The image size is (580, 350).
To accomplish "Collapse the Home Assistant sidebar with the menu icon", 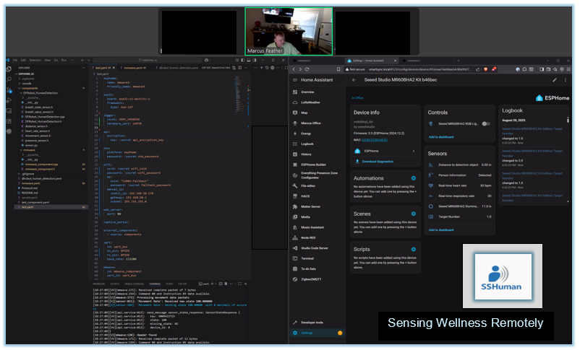I will [295, 80].
